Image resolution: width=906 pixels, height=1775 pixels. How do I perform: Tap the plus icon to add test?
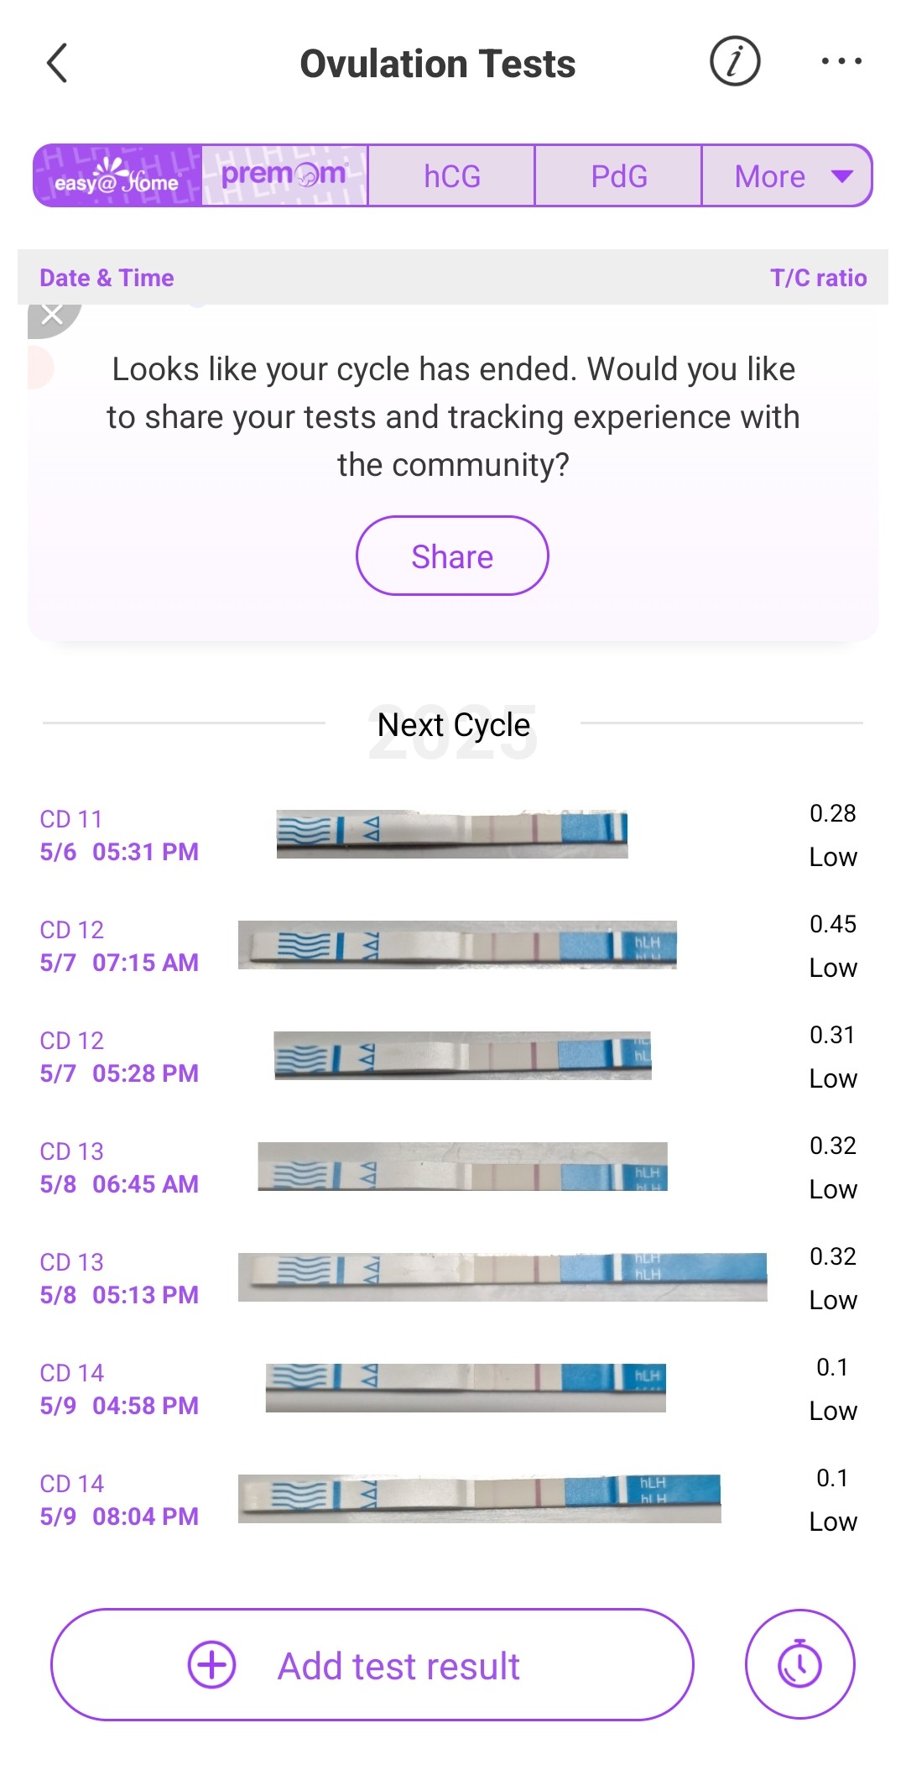point(211,1664)
